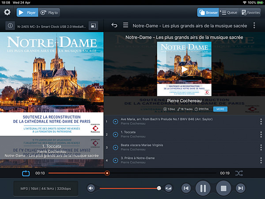The image size is (265, 199).
Task: Toggle shuffle mode
Action: coord(239,173)
